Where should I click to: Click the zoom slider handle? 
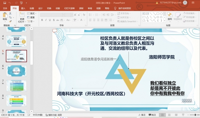point(195,115)
